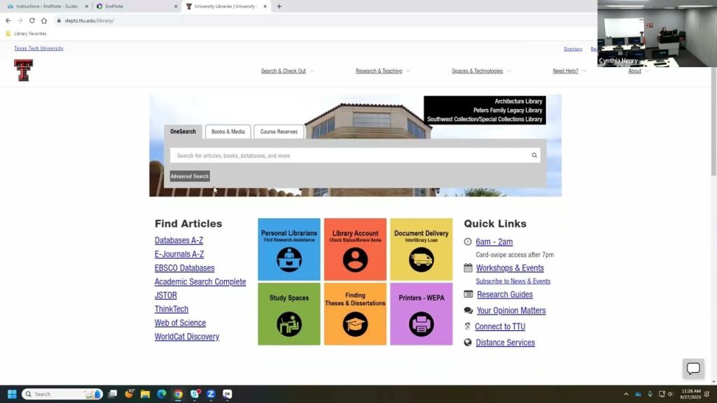
Task: Open Your Opinion Matters link
Action: click(x=511, y=310)
